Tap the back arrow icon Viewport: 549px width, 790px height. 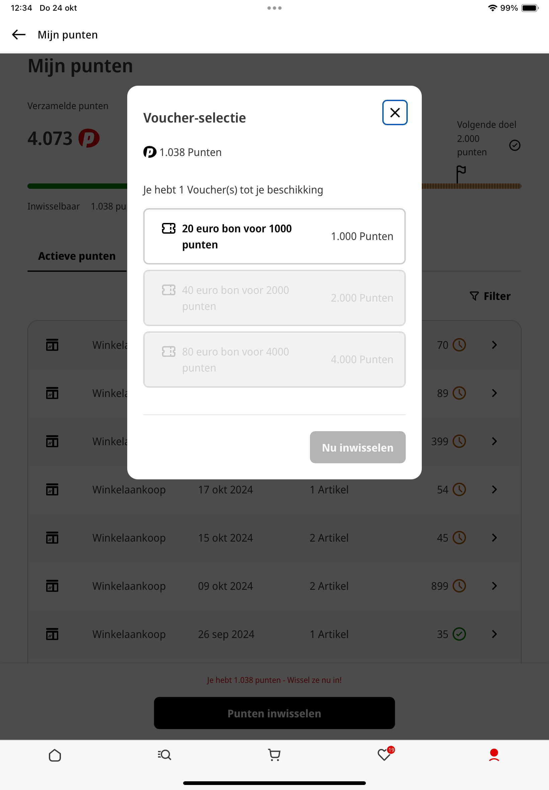[x=18, y=34]
